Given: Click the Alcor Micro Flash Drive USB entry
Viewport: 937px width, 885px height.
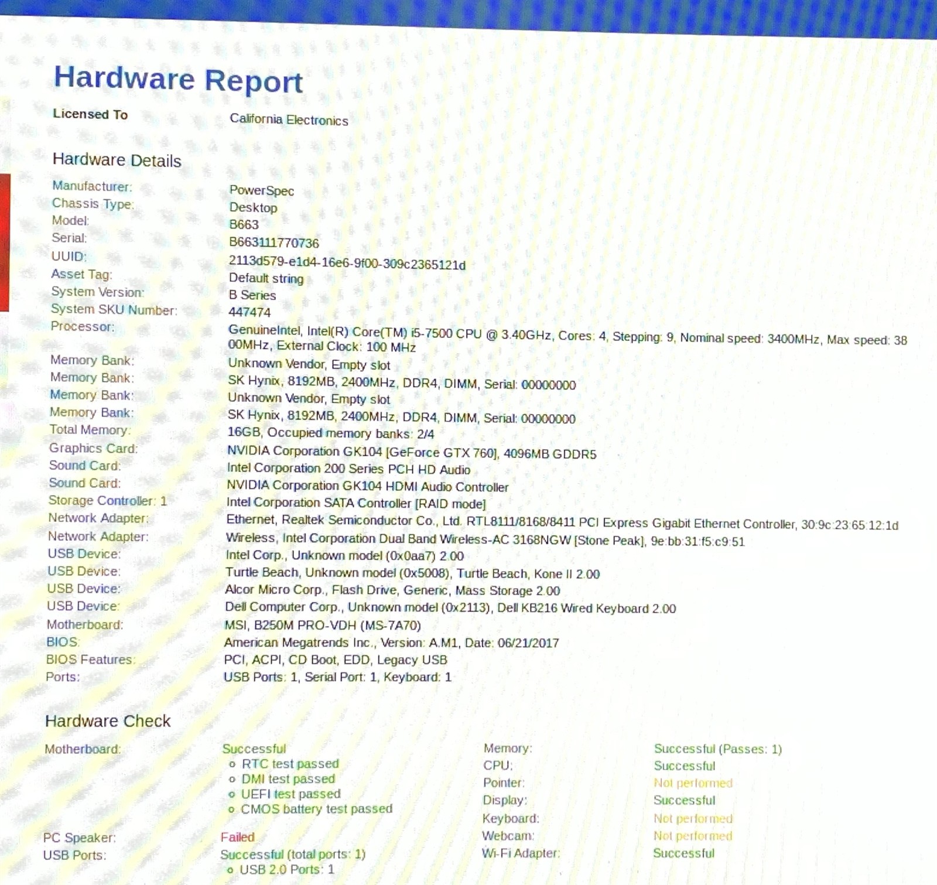Looking at the screenshot, I should (x=392, y=590).
